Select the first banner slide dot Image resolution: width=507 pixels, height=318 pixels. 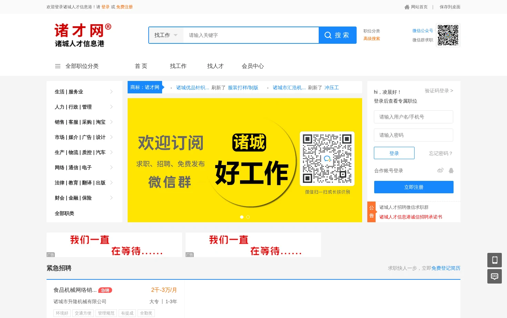click(242, 217)
